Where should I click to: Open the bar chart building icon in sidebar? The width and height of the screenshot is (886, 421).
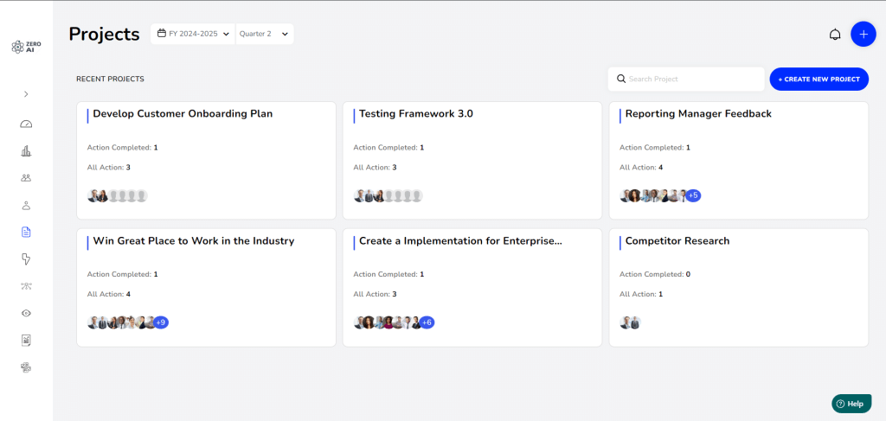pyautogui.click(x=26, y=150)
